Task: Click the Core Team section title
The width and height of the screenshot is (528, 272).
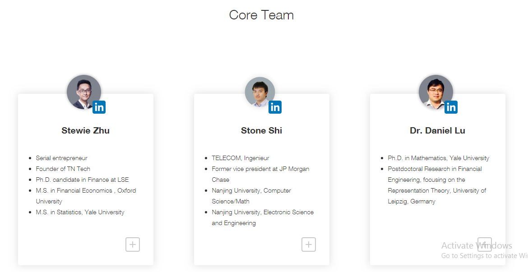Action: 261,15
